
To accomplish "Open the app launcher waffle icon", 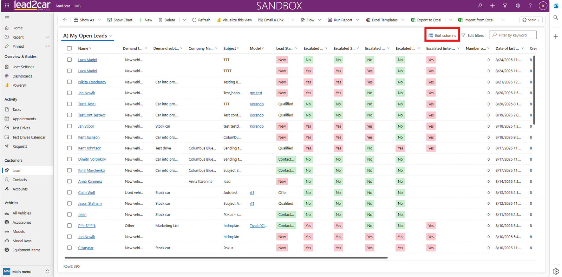I will [7, 6].
